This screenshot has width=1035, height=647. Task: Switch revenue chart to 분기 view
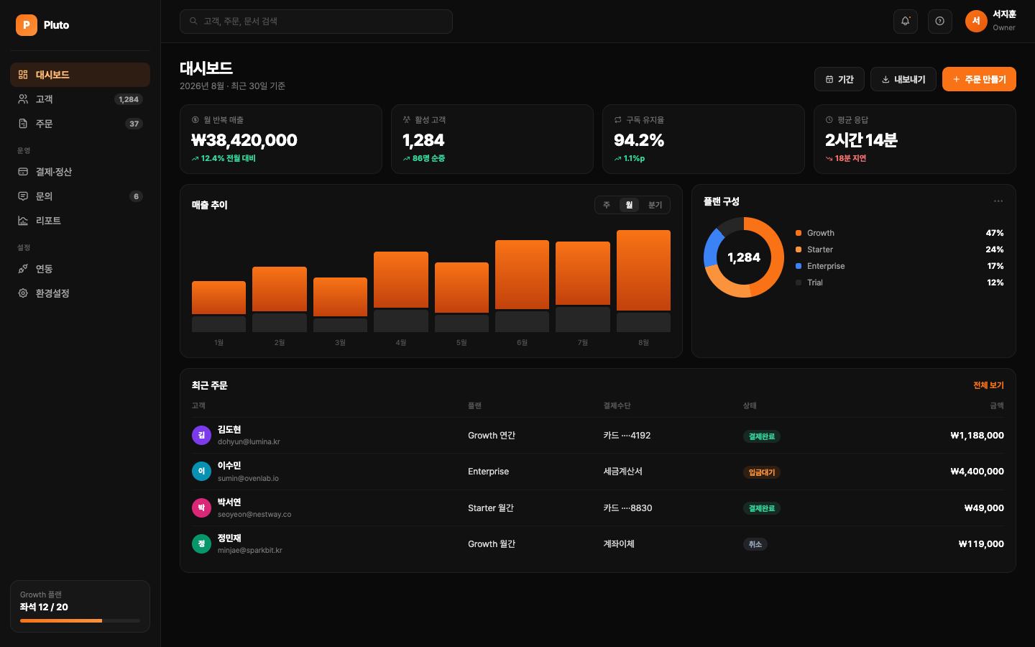[655, 205]
